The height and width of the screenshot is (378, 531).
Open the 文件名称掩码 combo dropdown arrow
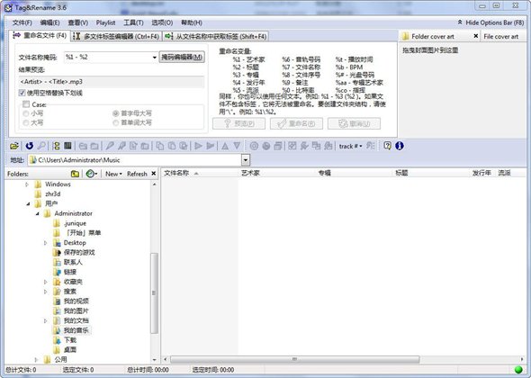(x=155, y=58)
